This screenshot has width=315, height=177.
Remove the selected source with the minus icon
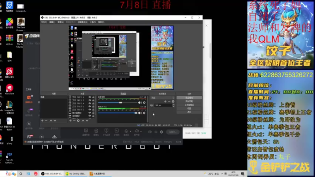pyautogui.click(x=74, y=121)
